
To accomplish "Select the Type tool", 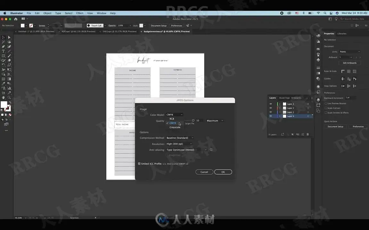I will tap(3, 51).
